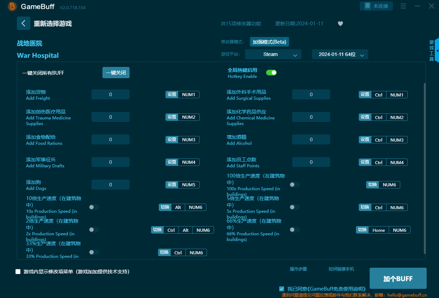
Task: Click the phone not-connected icon button
Action: (376, 6)
